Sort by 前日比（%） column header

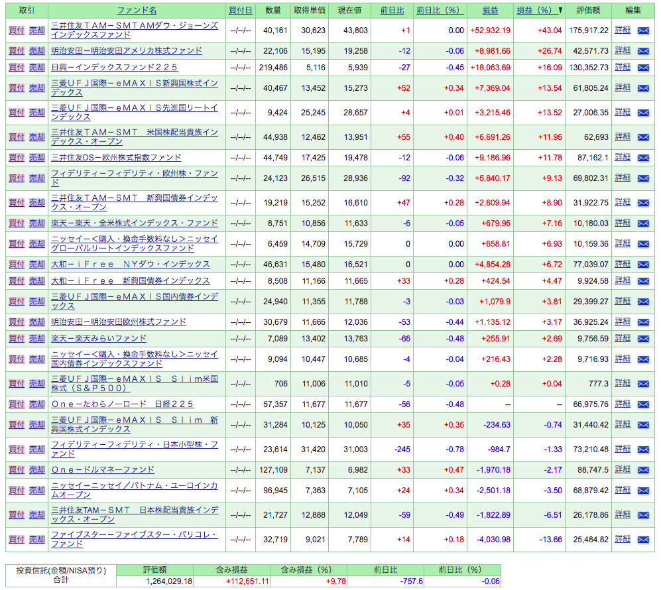440,11
